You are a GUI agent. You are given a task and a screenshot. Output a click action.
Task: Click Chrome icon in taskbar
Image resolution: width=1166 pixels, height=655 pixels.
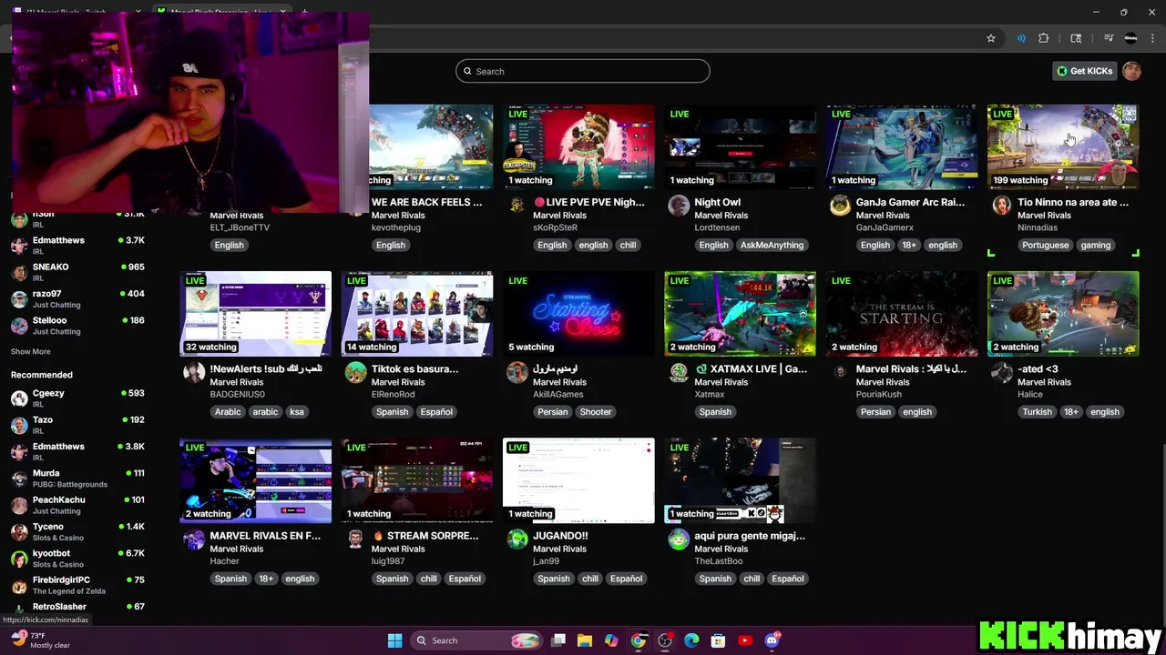(x=639, y=640)
